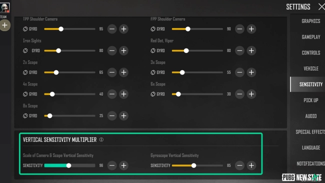The width and height of the screenshot is (325, 183).
Task: Lower the 8x Scope gyro value
Action: click(112, 115)
